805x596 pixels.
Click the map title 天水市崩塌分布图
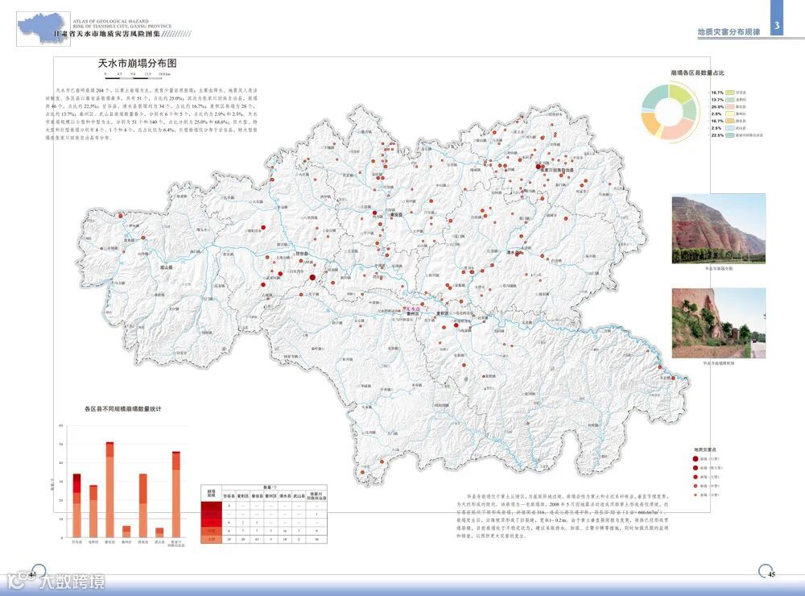click(x=138, y=64)
